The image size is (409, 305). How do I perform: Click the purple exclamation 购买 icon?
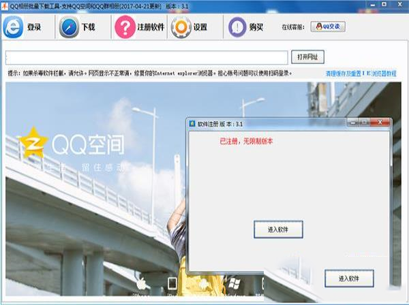tap(237, 27)
